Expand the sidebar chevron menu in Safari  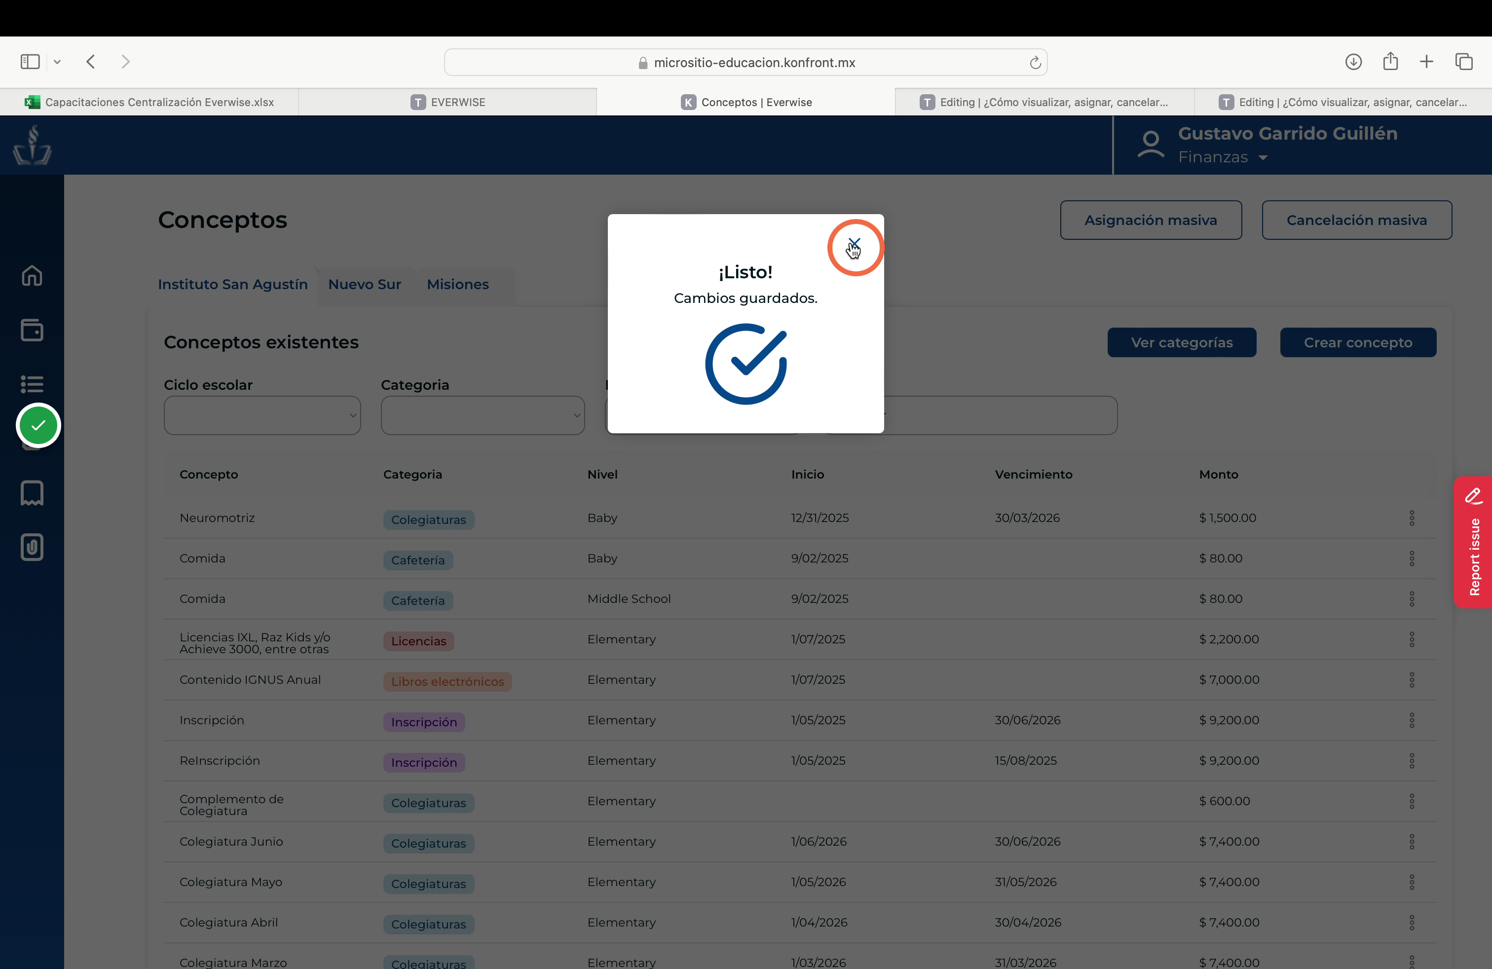(x=57, y=61)
